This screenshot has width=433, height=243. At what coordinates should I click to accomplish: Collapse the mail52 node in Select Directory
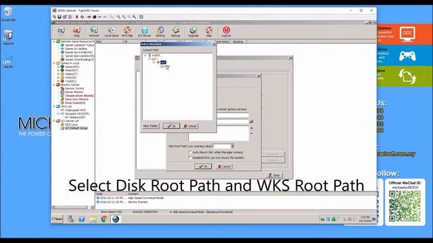click(x=145, y=55)
